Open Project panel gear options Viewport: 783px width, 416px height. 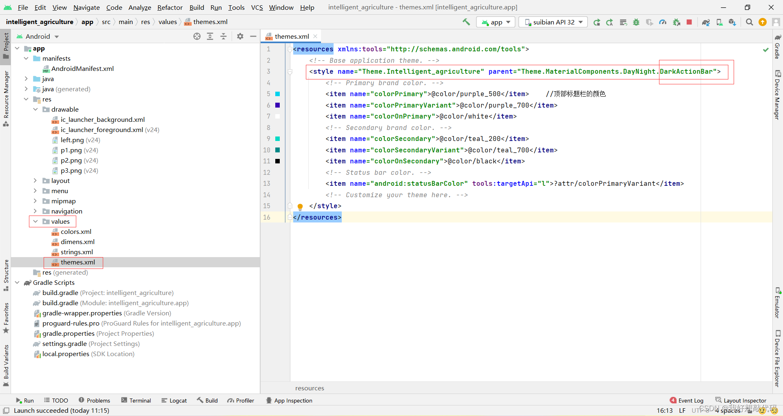tap(240, 36)
